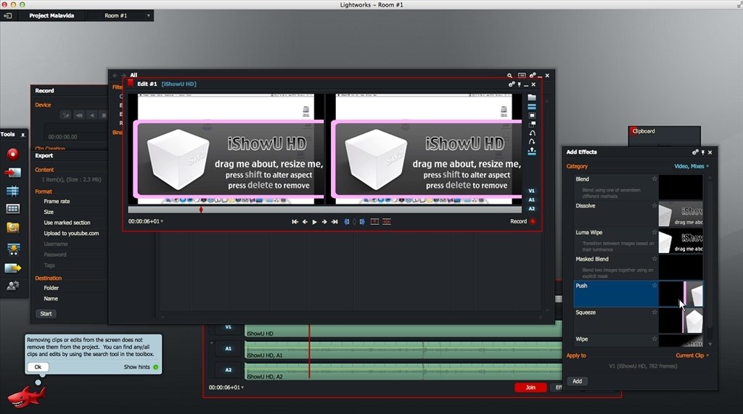This screenshot has width=743, height=414.
Task: Click the fullscreen square icon in Edit viewer
Action: tap(532, 115)
